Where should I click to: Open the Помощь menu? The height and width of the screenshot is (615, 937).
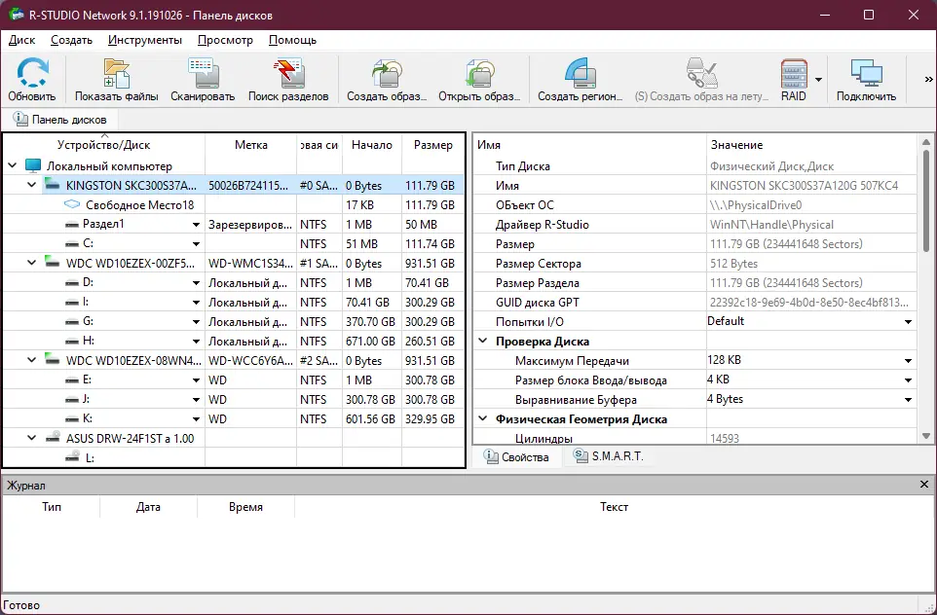(x=293, y=40)
